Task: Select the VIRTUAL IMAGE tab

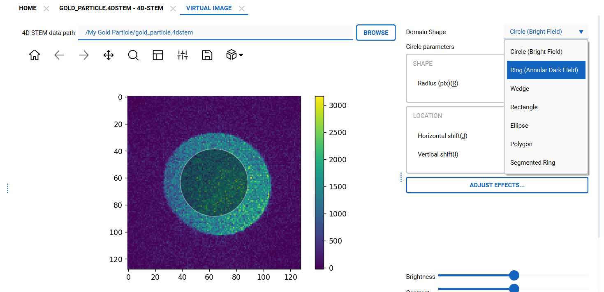Action: [209, 8]
